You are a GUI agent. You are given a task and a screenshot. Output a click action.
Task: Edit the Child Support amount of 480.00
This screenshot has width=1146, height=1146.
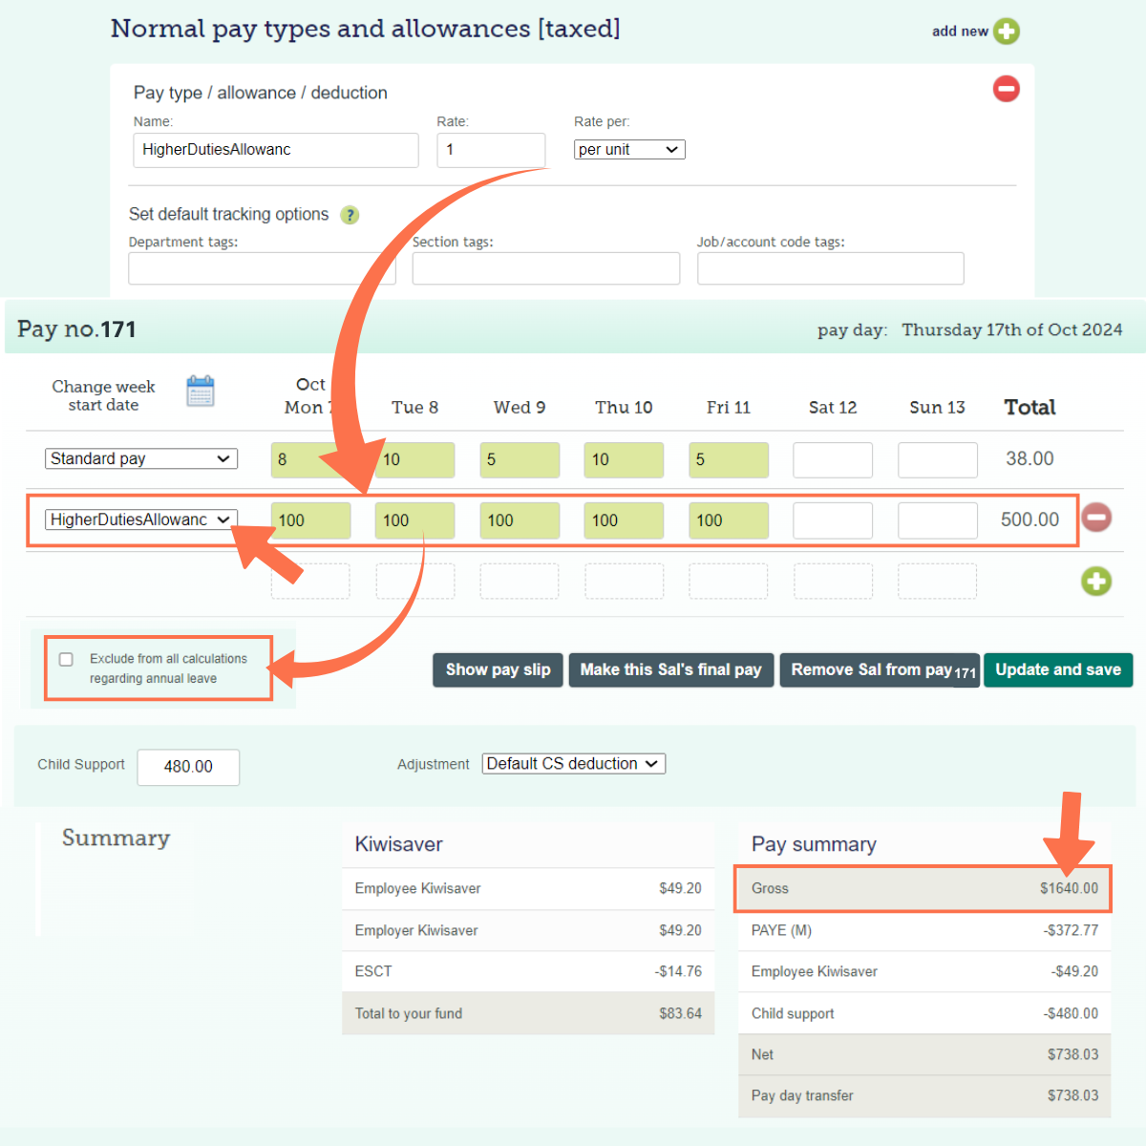coord(188,767)
